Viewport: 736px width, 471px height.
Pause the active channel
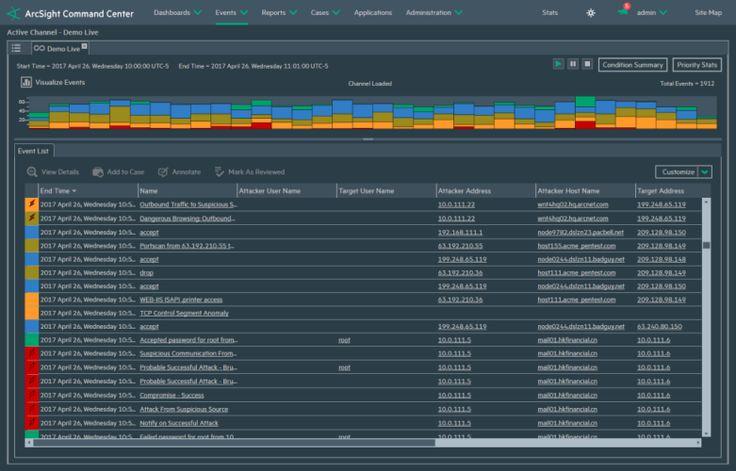573,65
